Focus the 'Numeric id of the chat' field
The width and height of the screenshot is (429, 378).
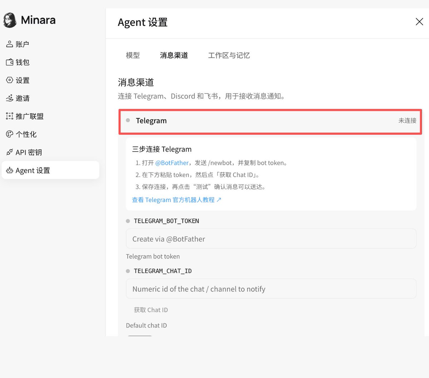[x=271, y=289]
